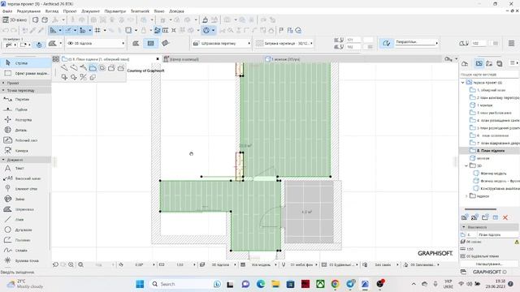Screen dimensions: 520x292
Task: Toggle the middle fill category button
Action: (150, 43)
